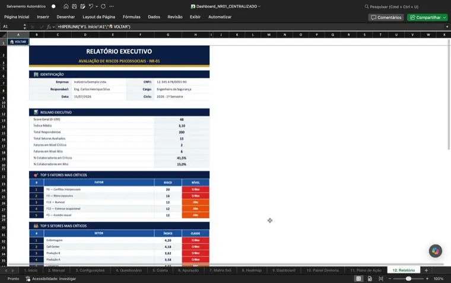
Task: Click next sheet navigation arrow
Action: (12, 271)
